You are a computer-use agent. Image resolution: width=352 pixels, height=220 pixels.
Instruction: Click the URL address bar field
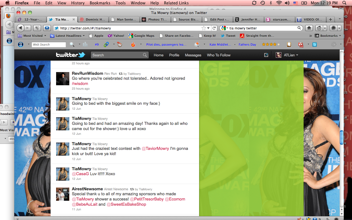[129, 28]
